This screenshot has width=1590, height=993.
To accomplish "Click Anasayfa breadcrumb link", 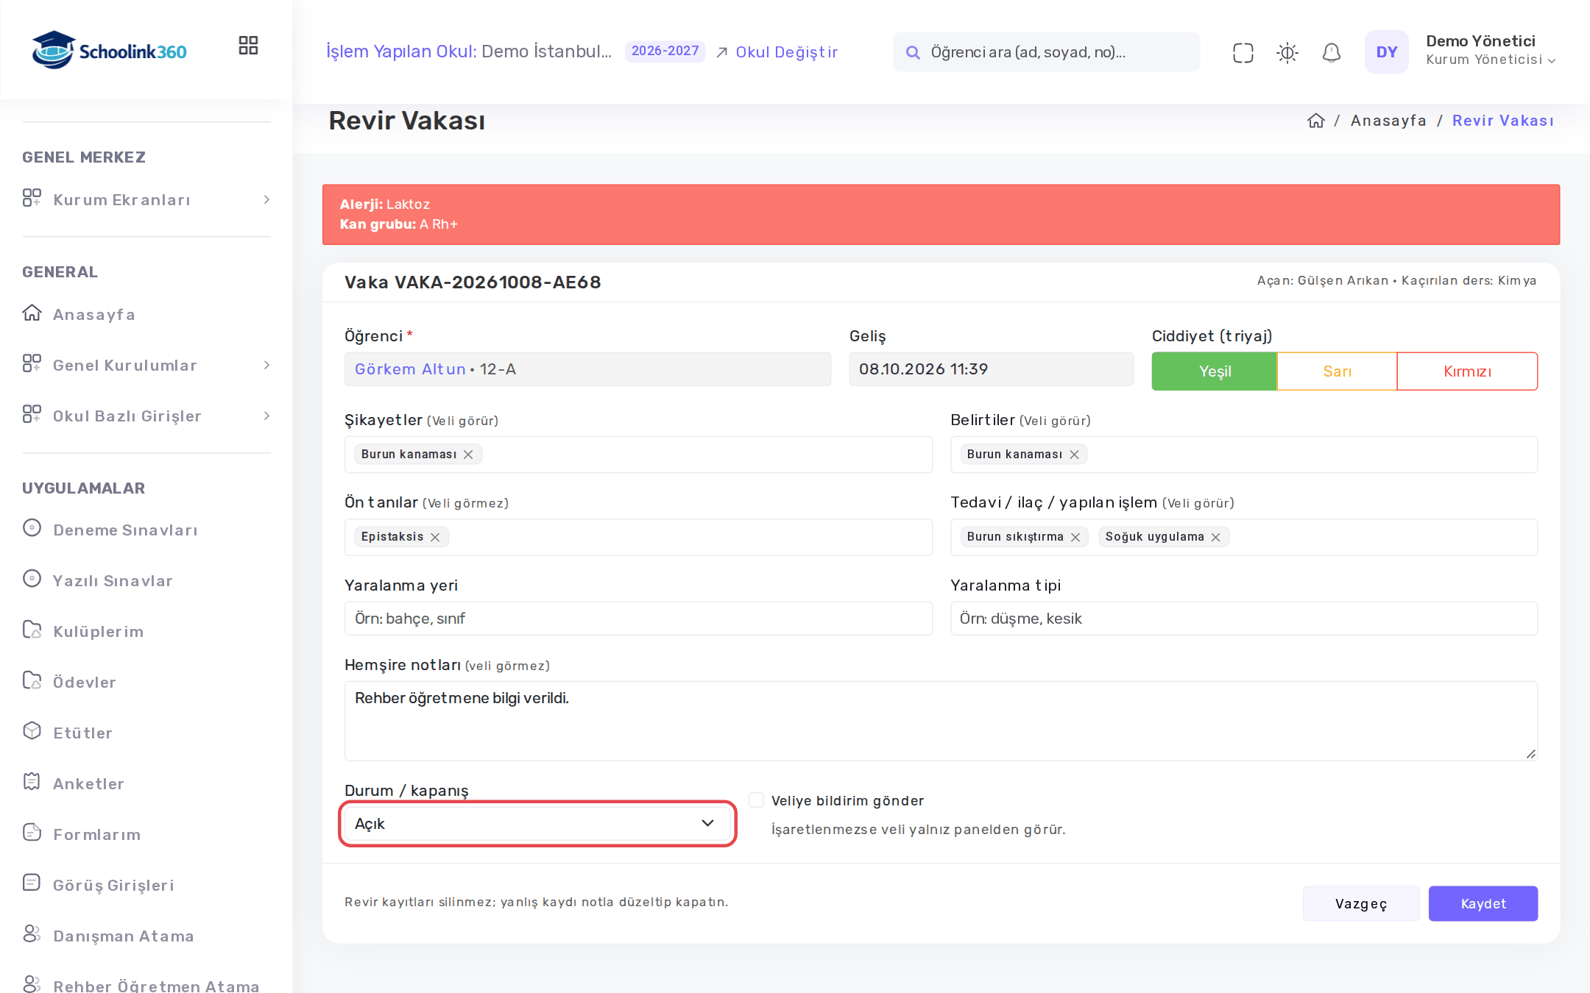I will click(1388, 121).
